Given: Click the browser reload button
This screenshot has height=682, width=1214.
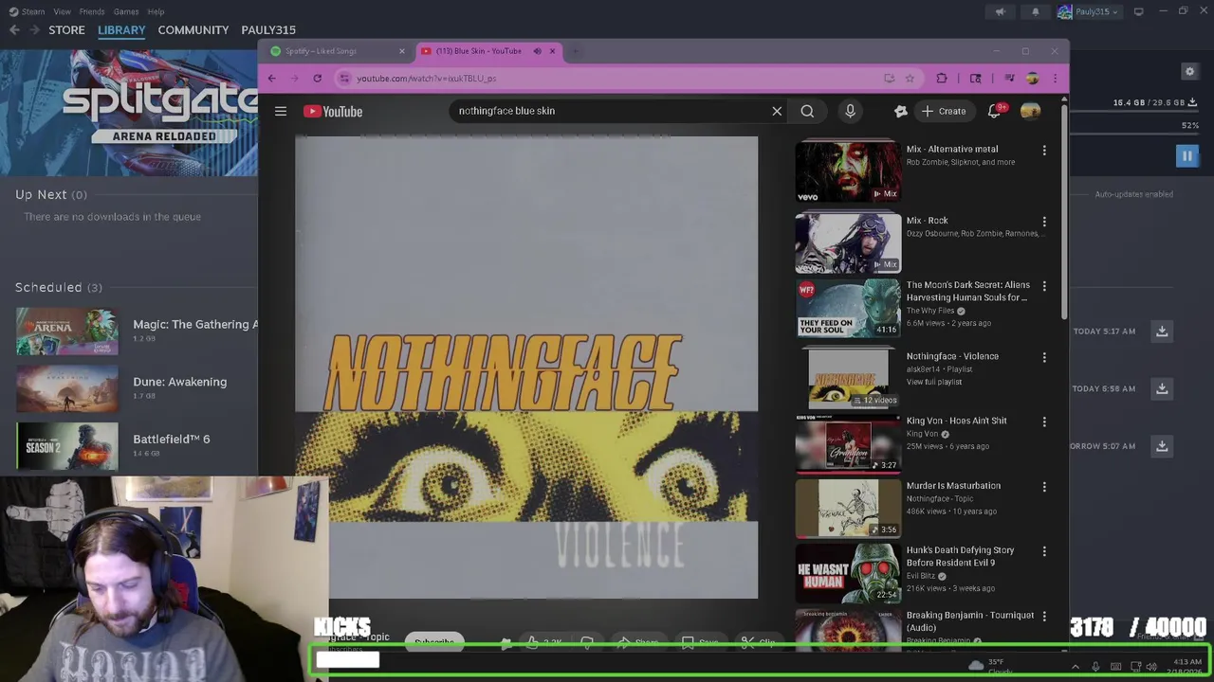Looking at the screenshot, I should point(317,79).
